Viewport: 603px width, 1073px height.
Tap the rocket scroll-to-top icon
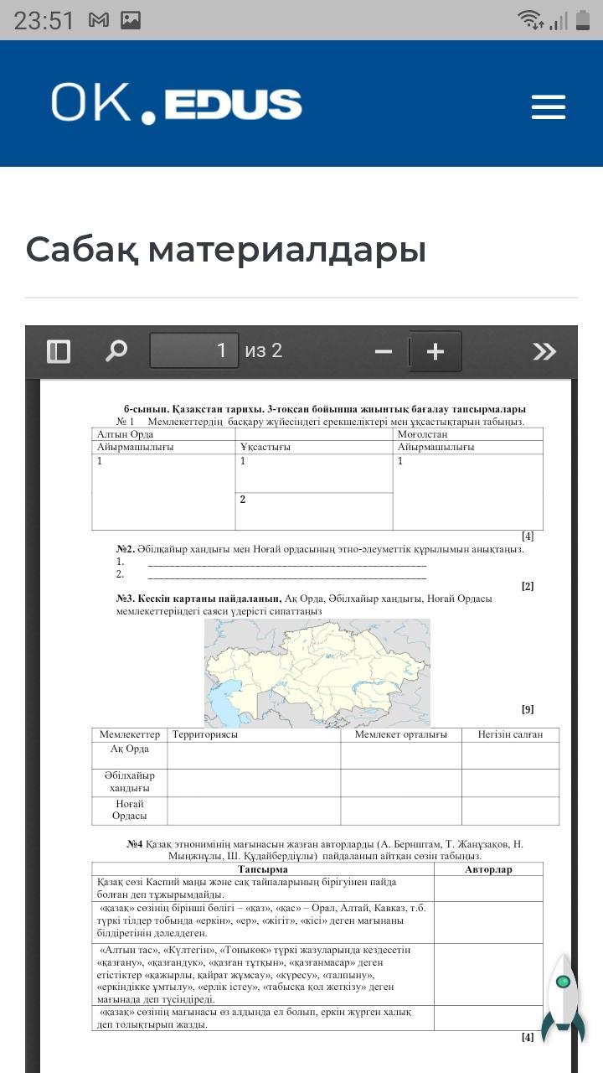tap(563, 998)
